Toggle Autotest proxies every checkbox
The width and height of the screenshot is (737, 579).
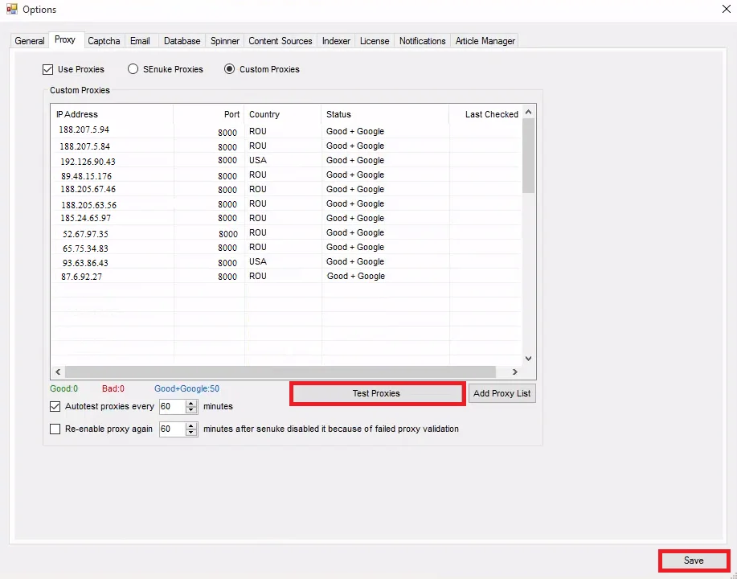coord(55,407)
